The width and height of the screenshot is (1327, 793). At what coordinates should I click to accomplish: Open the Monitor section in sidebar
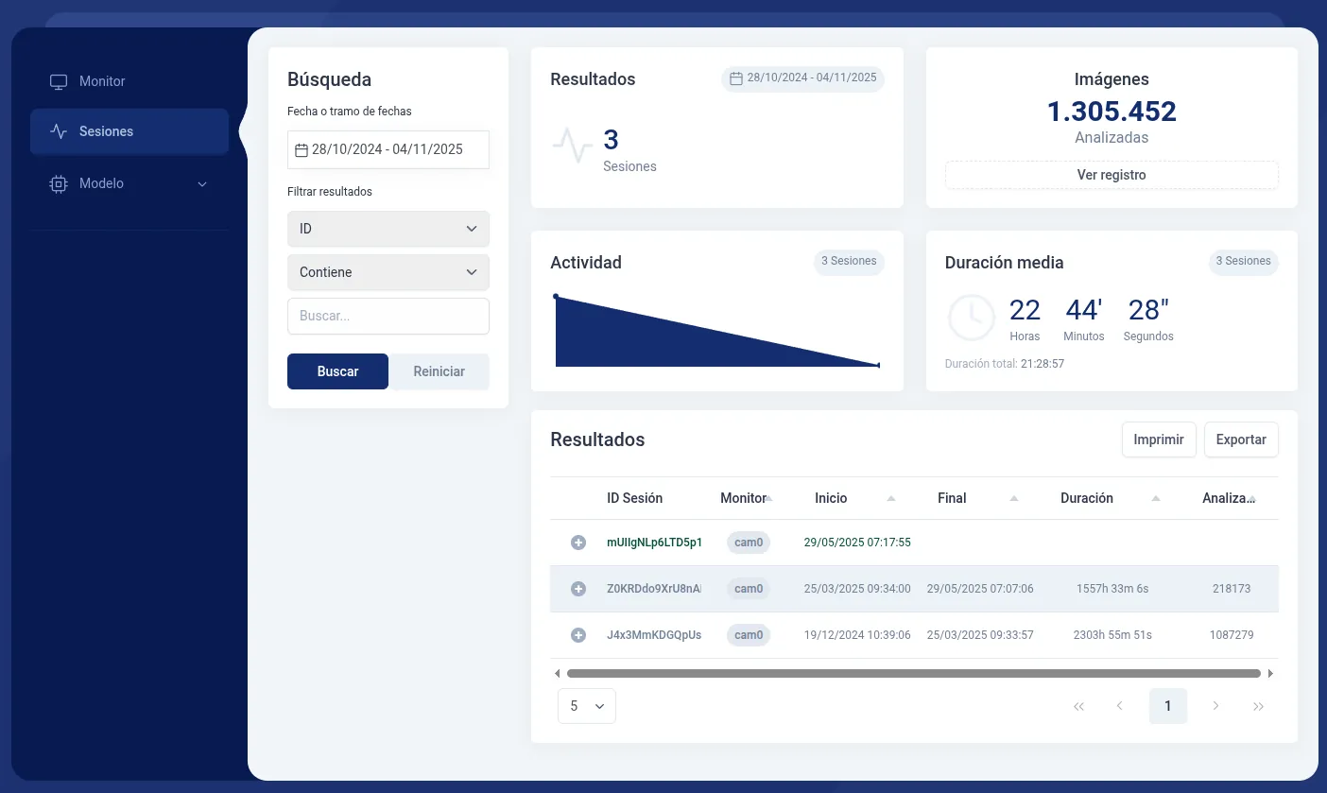[101, 81]
